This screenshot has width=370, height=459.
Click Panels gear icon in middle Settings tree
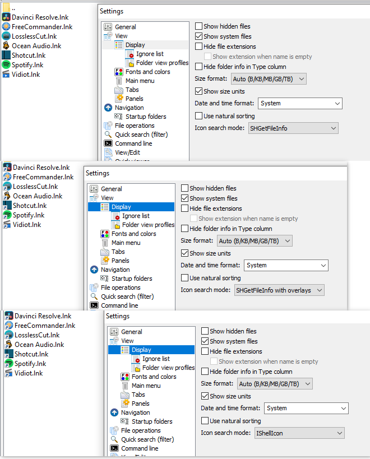pyautogui.click(x=105, y=261)
